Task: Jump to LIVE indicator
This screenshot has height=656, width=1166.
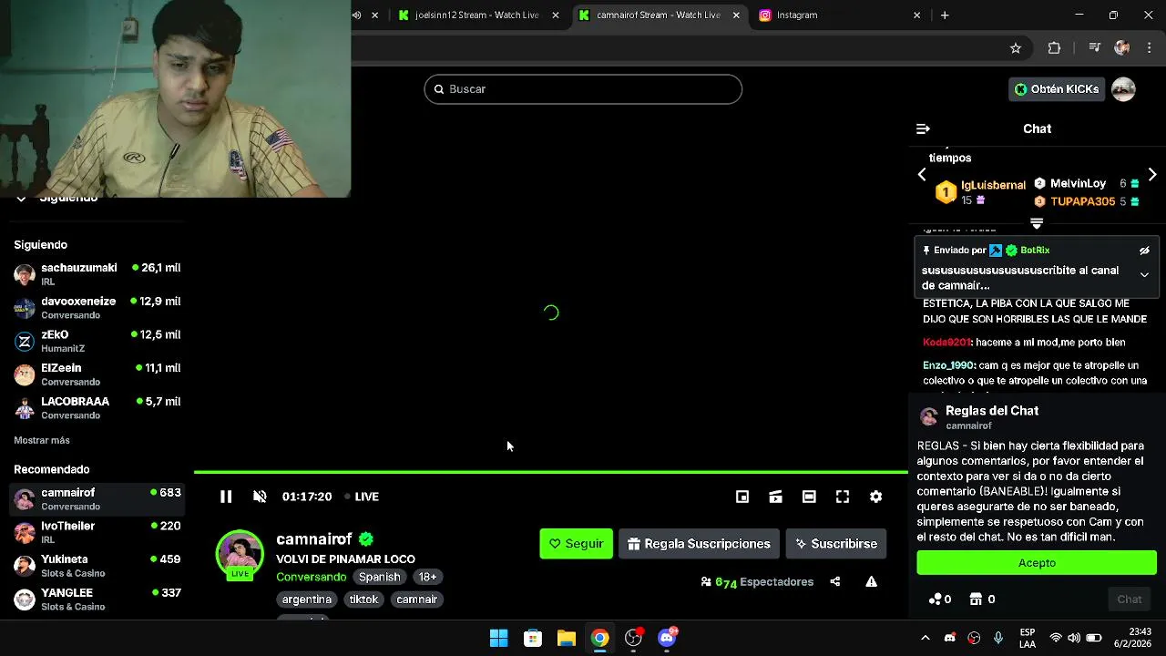Action: click(362, 497)
